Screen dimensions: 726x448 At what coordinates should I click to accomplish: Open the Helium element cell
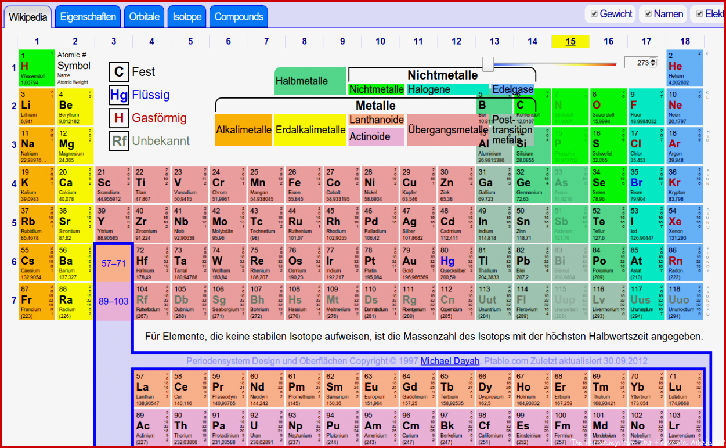[685, 68]
